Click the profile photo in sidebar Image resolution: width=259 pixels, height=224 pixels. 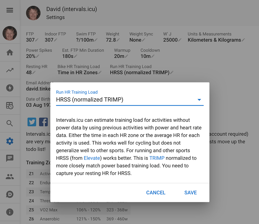pyautogui.click(x=10, y=33)
